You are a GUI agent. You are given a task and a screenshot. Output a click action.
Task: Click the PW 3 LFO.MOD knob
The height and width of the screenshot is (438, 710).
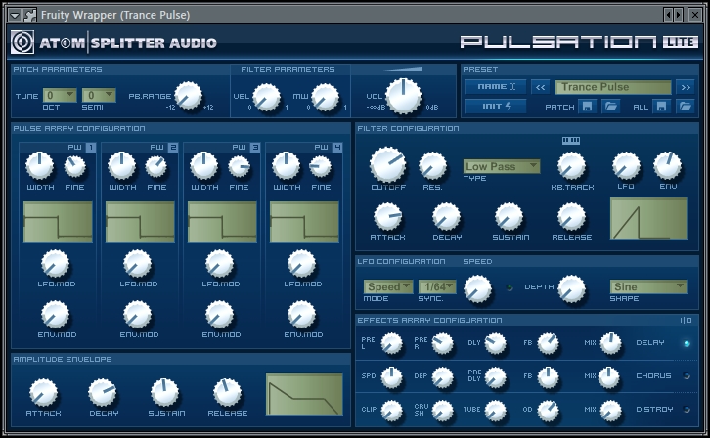(x=220, y=263)
